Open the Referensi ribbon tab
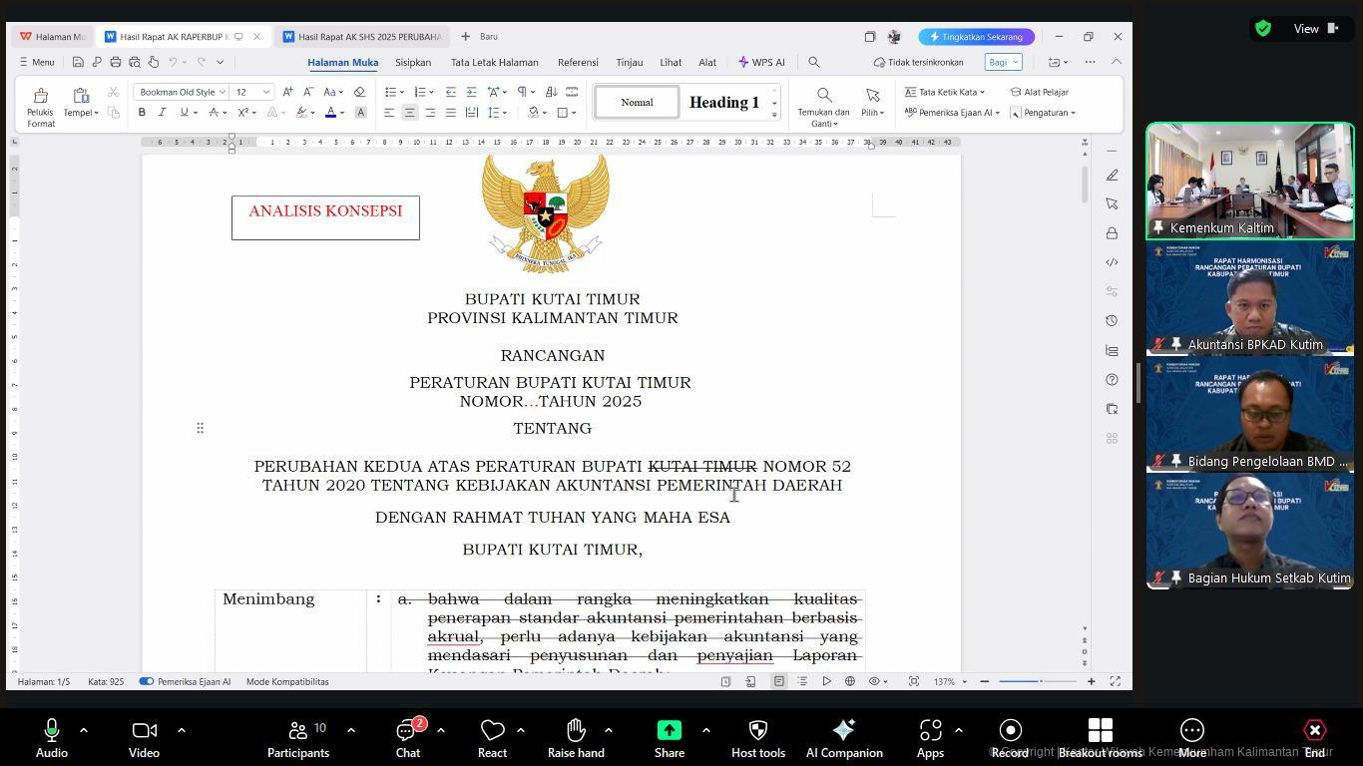 tap(578, 62)
